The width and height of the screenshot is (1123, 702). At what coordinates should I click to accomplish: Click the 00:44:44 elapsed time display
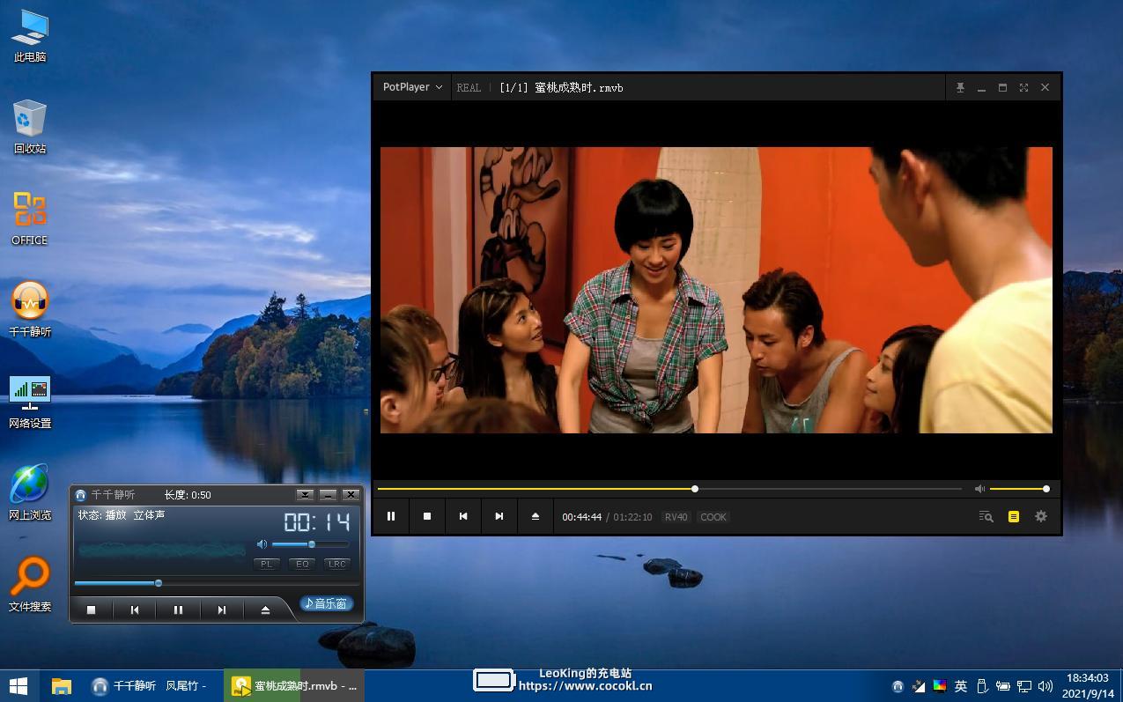click(x=582, y=517)
